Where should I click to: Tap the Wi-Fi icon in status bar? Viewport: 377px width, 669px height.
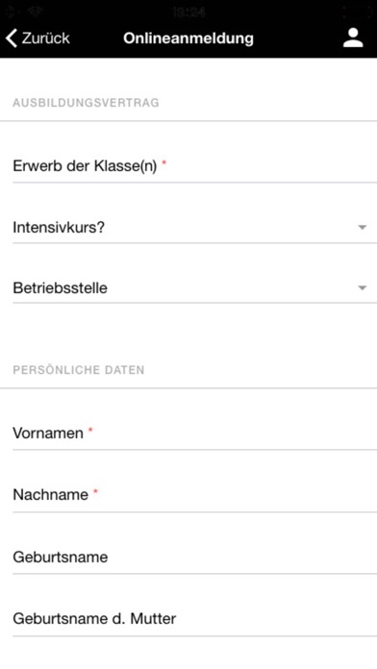point(35,12)
